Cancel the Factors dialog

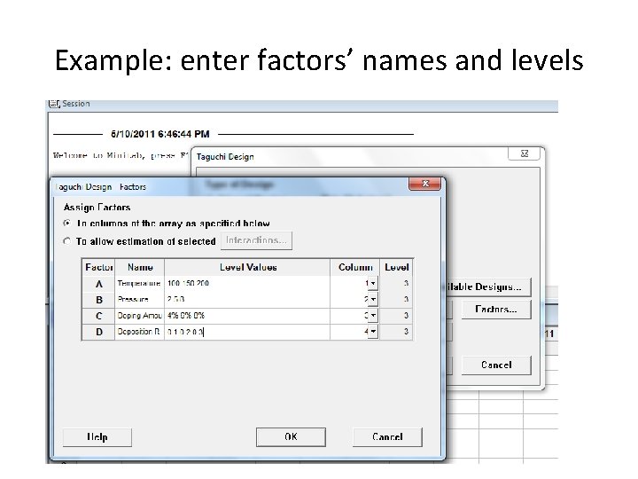[x=387, y=437]
